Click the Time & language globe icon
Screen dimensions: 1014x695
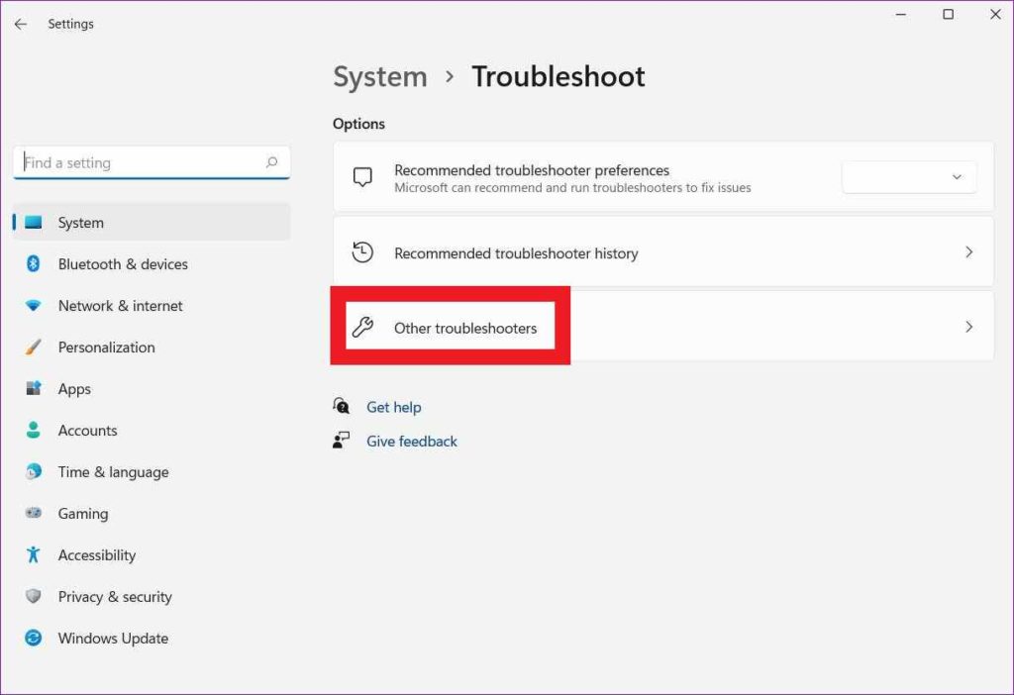pyautogui.click(x=33, y=472)
